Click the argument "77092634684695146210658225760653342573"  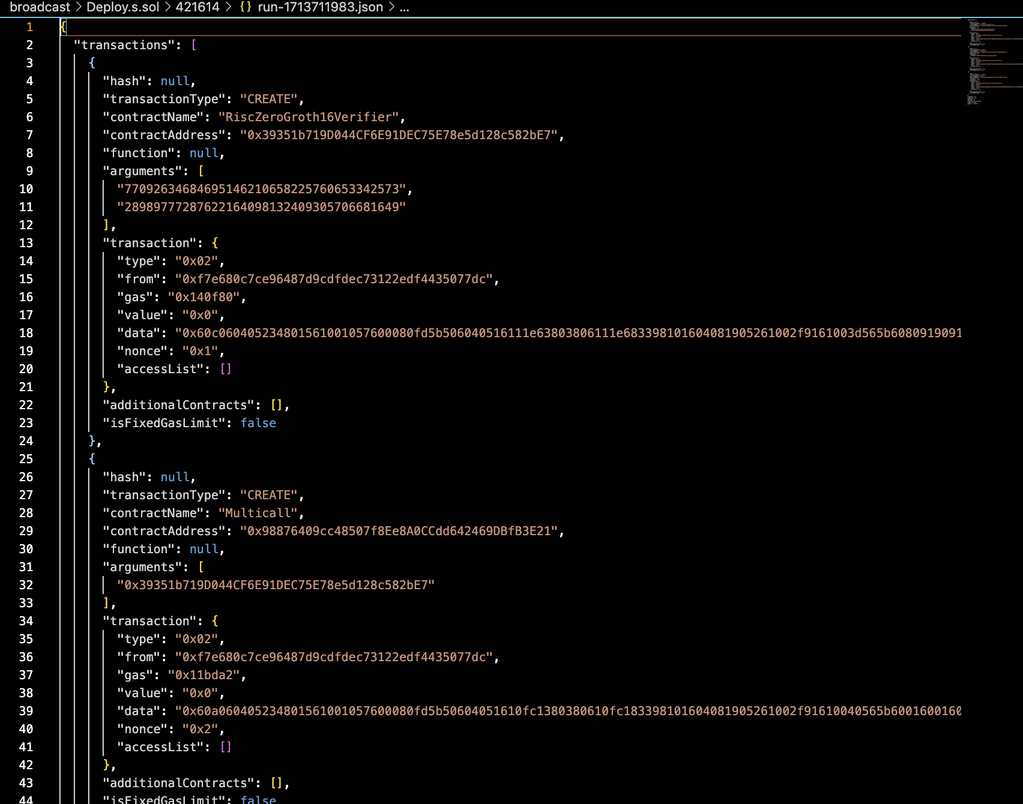[262, 189]
